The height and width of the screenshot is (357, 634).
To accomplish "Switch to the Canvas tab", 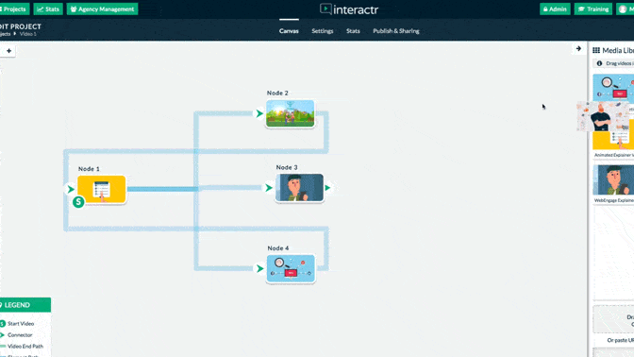I will (289, 31).
